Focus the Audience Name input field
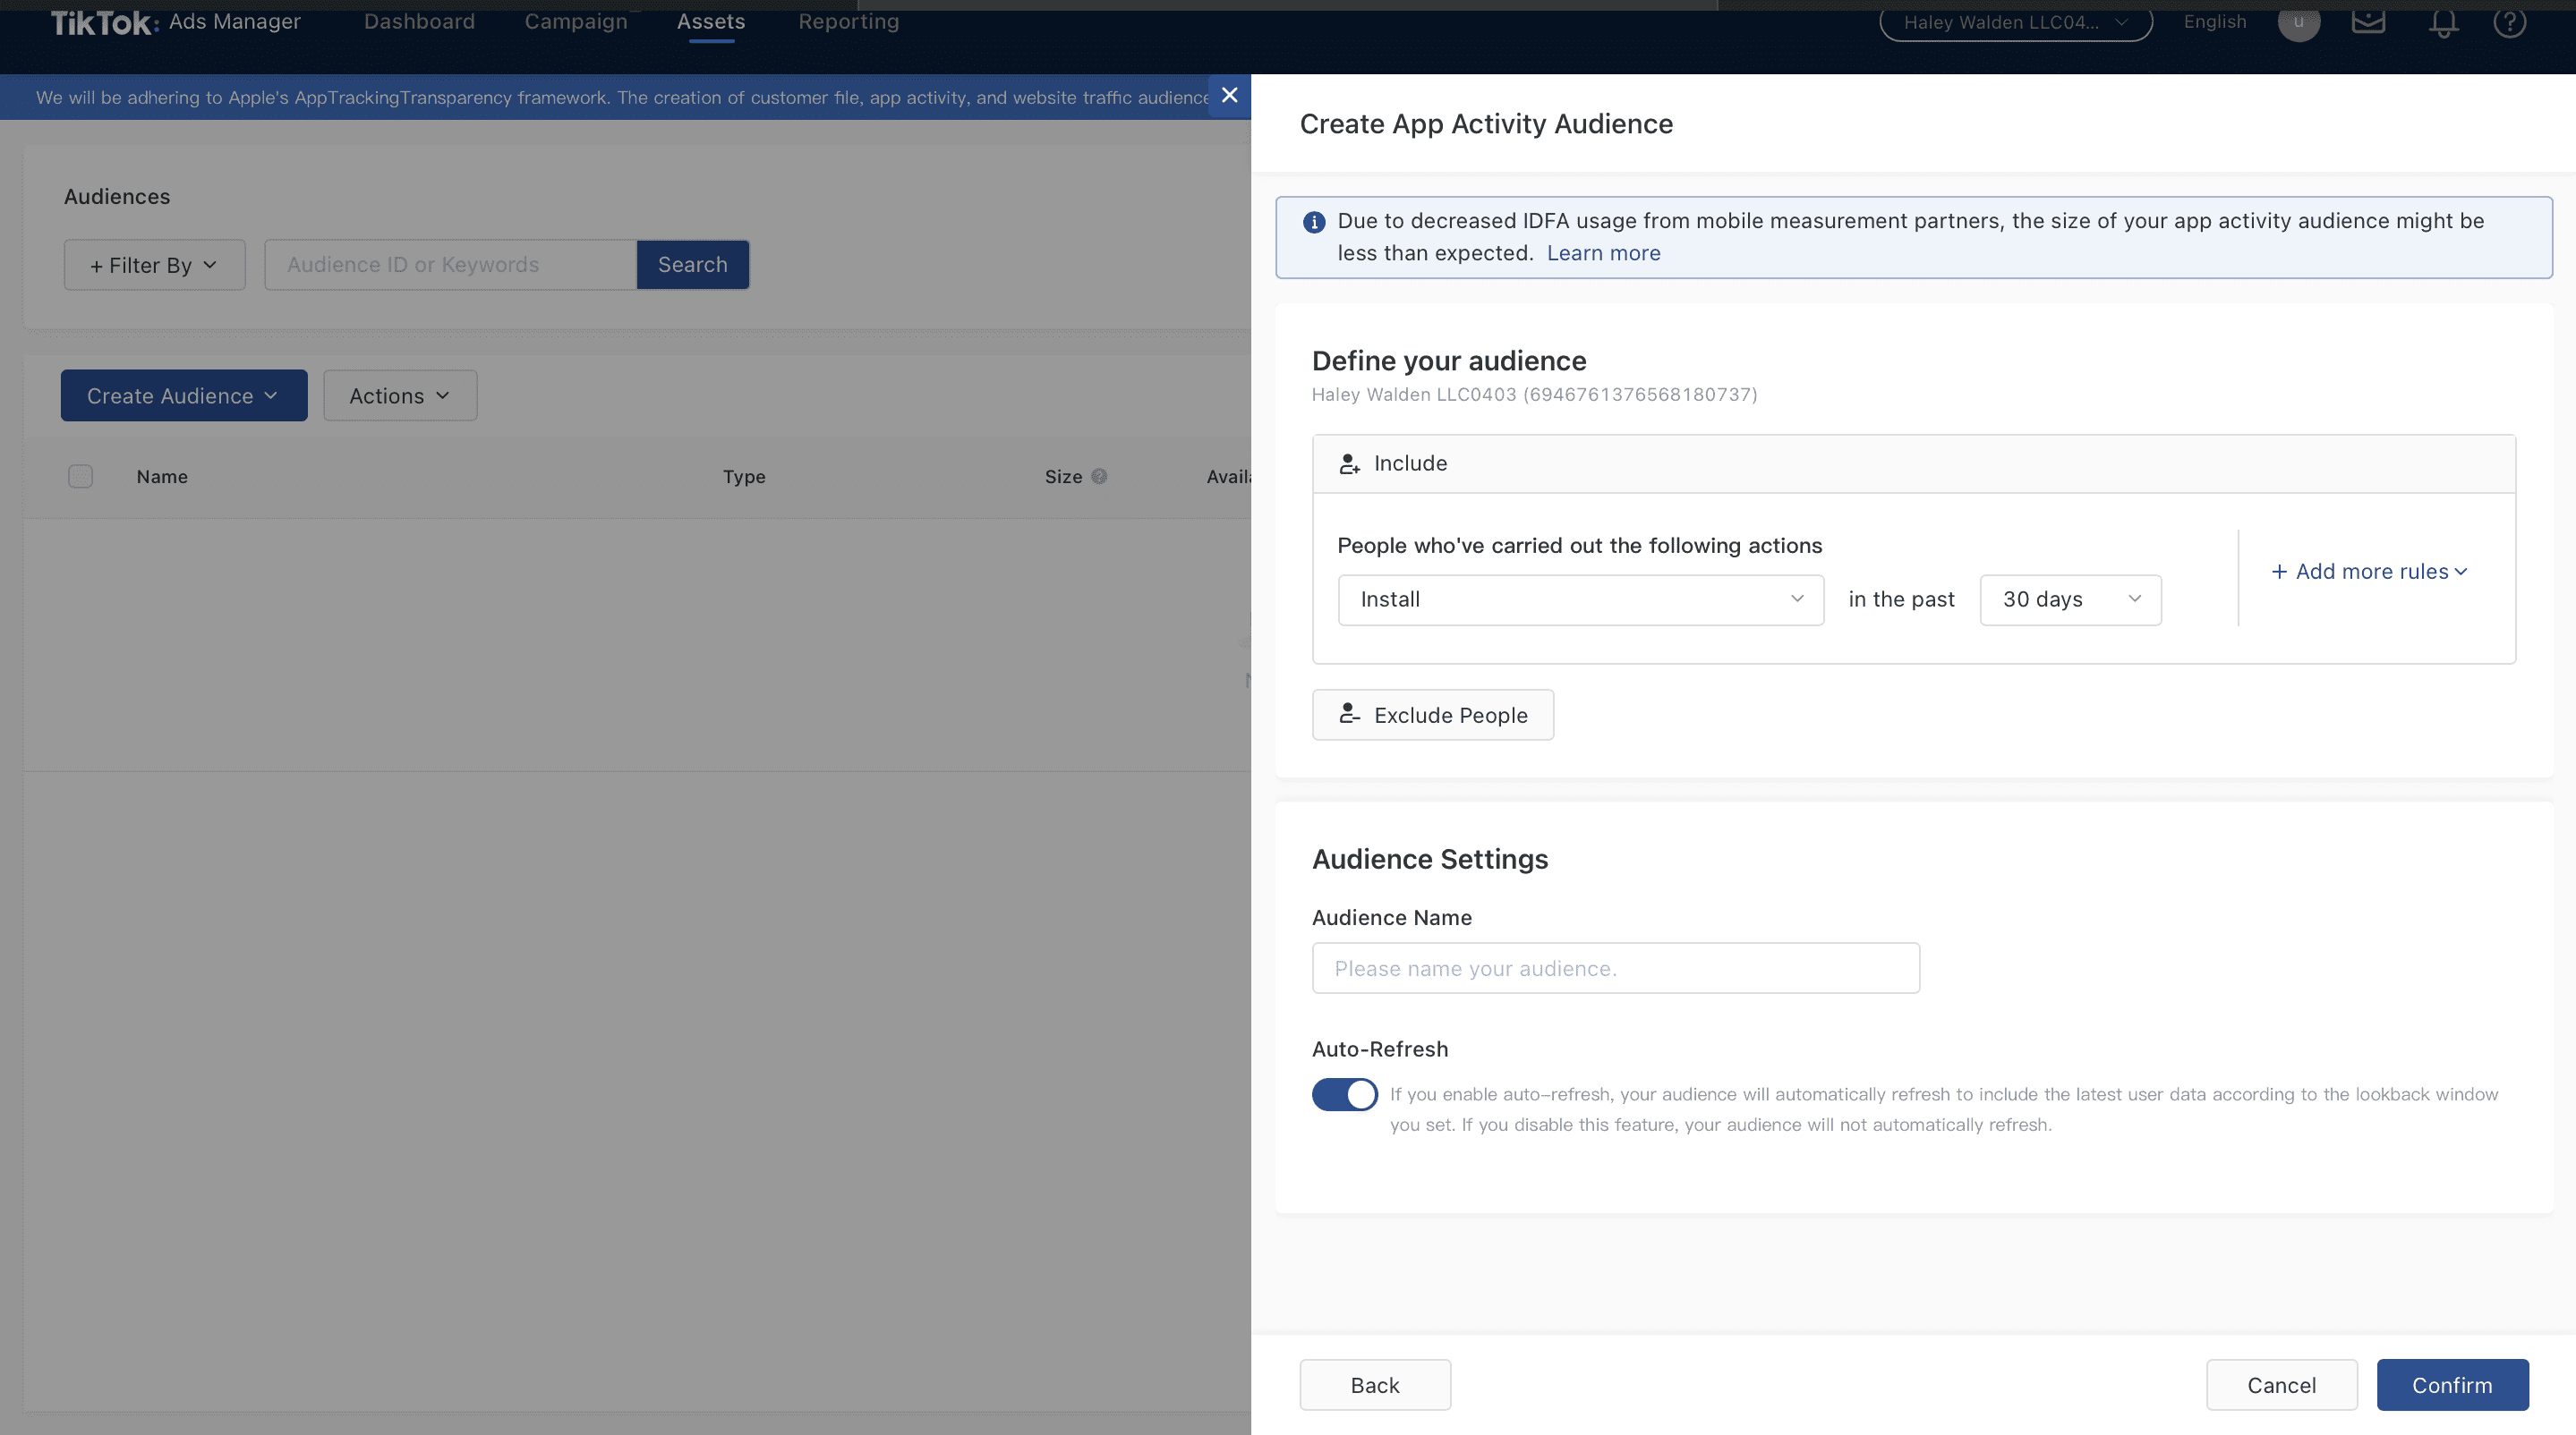The height and width of the screenshot is (1435, 2576). (1615, 968)
